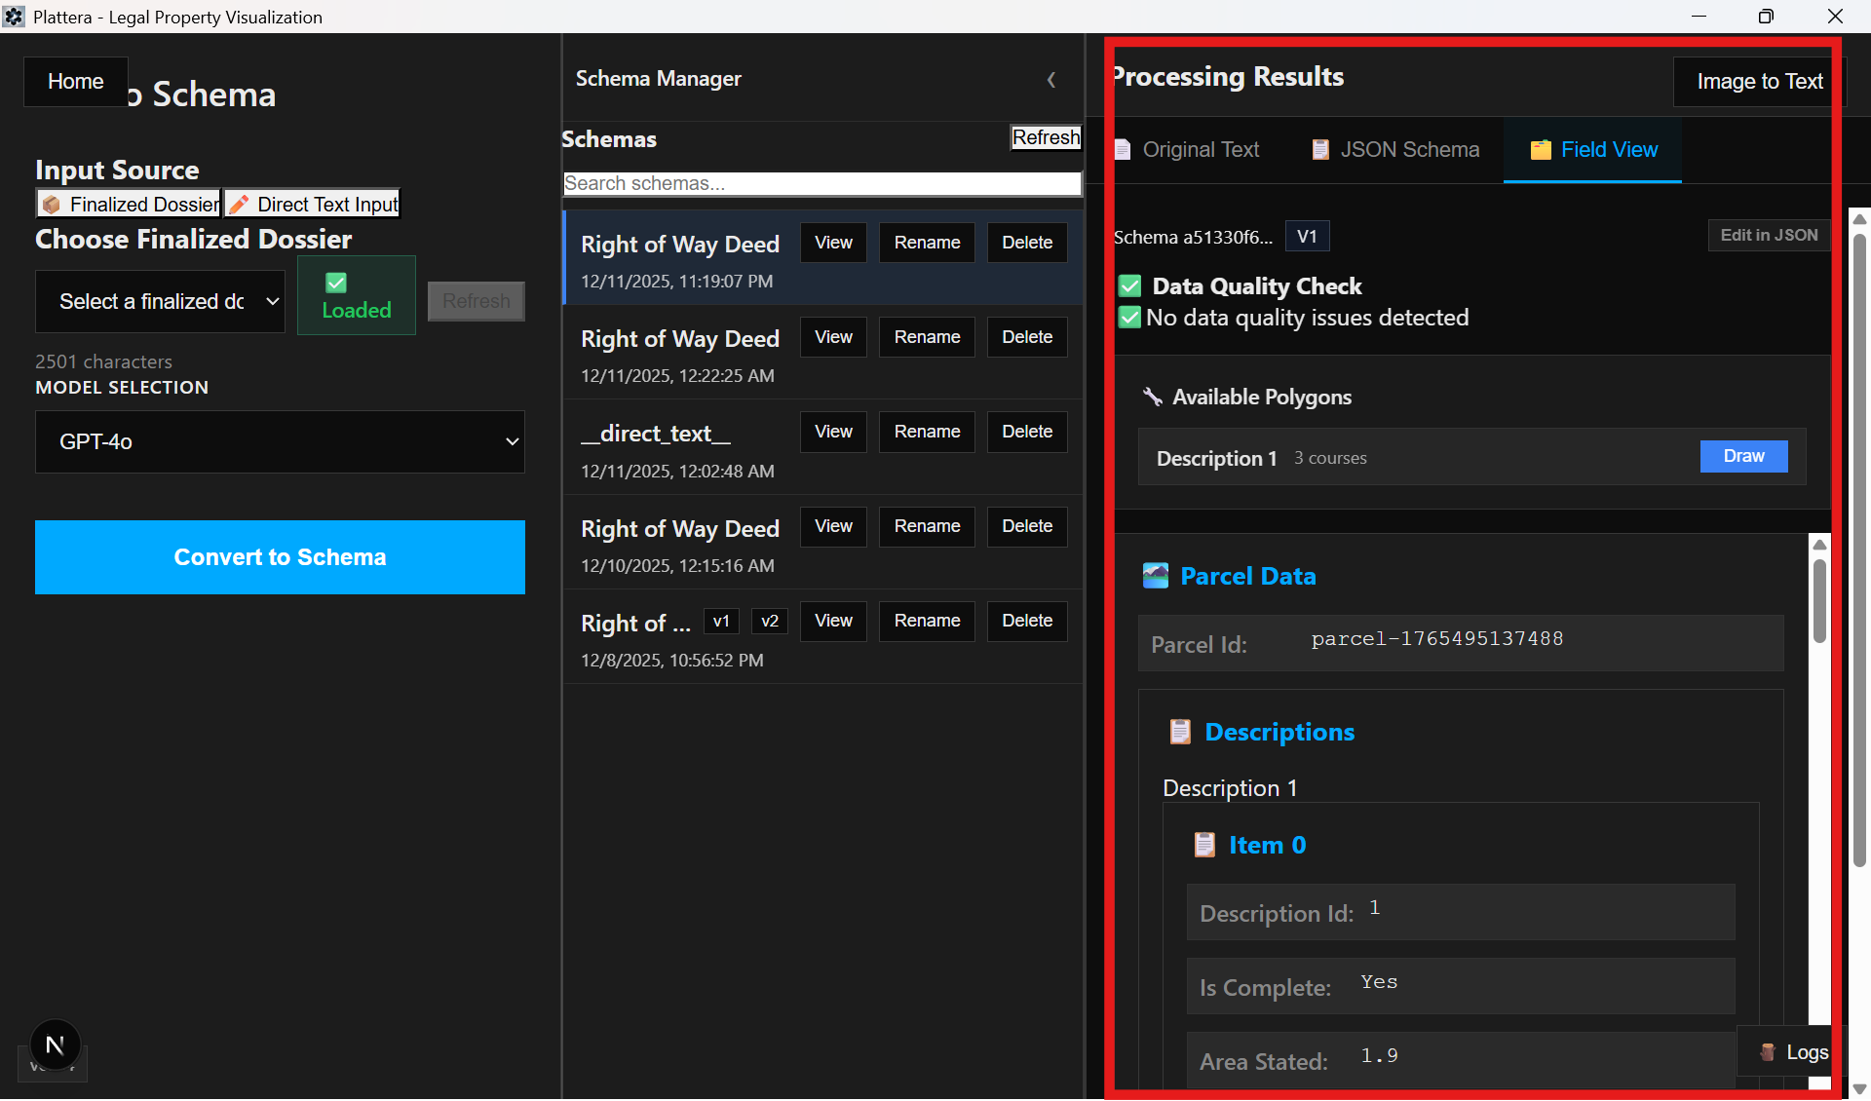Switch to the Original Text tab
Viewport: 1871px width, 1101px height.
point(1187,149)
